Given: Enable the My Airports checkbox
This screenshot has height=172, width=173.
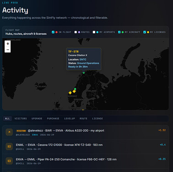Looking at the screenshot, I should (x=94, y=32).
